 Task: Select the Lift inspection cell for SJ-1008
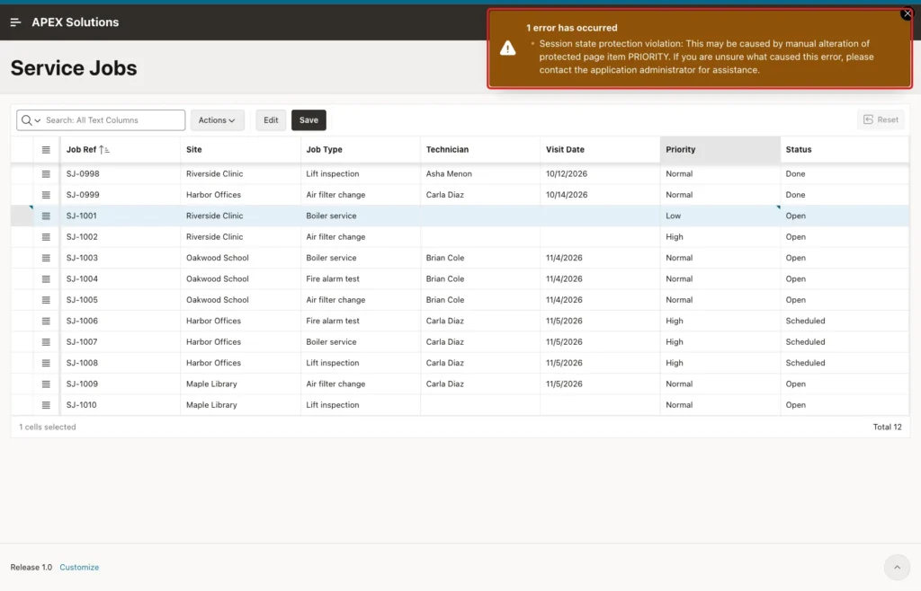[360, 363]
